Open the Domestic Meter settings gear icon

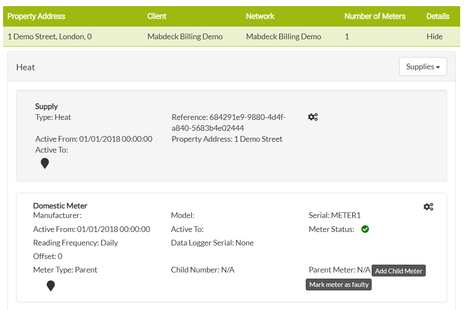click(x=428, y=206)
